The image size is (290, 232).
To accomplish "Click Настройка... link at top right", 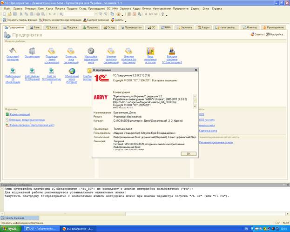I will point(275,34).
